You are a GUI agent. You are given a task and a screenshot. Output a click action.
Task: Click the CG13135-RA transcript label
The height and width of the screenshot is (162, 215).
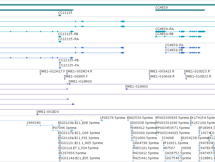(x=68, y=39)
